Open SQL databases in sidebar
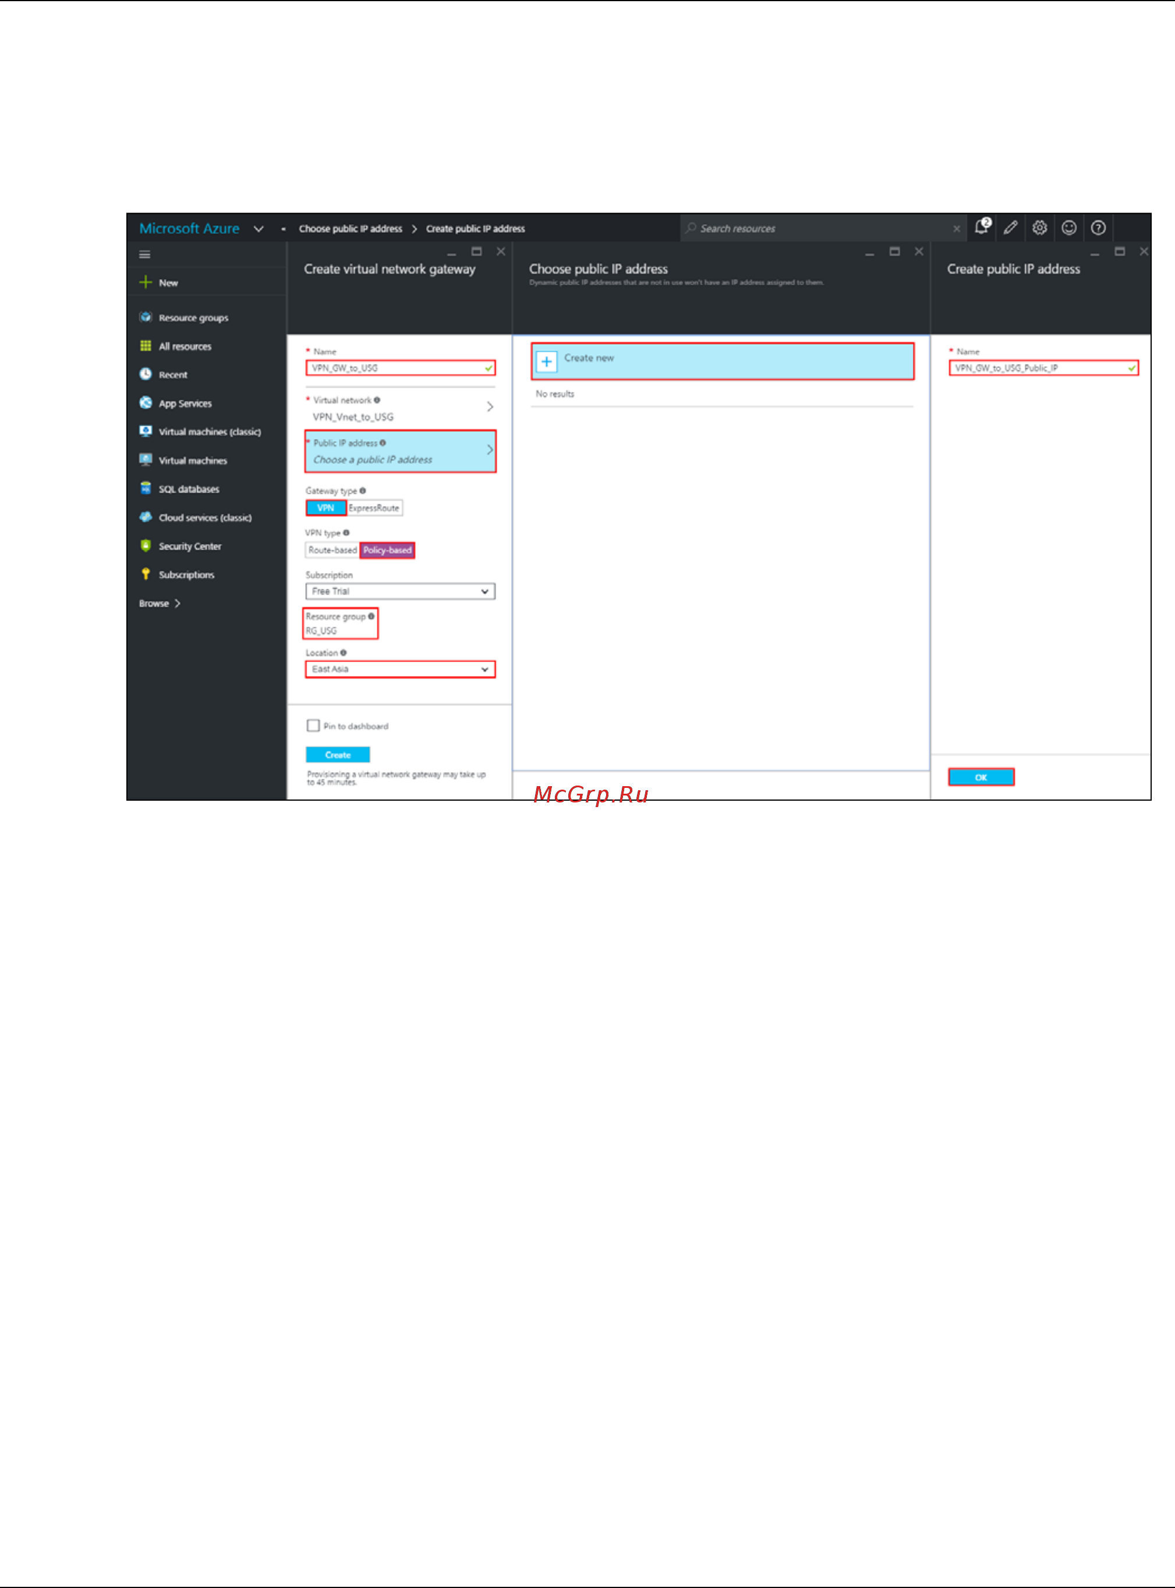The height and width of the screenshot is (1588, 1175). [189, 489]
